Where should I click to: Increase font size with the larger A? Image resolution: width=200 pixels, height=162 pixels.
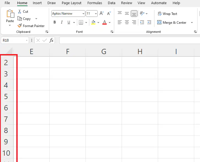(102, 14)
